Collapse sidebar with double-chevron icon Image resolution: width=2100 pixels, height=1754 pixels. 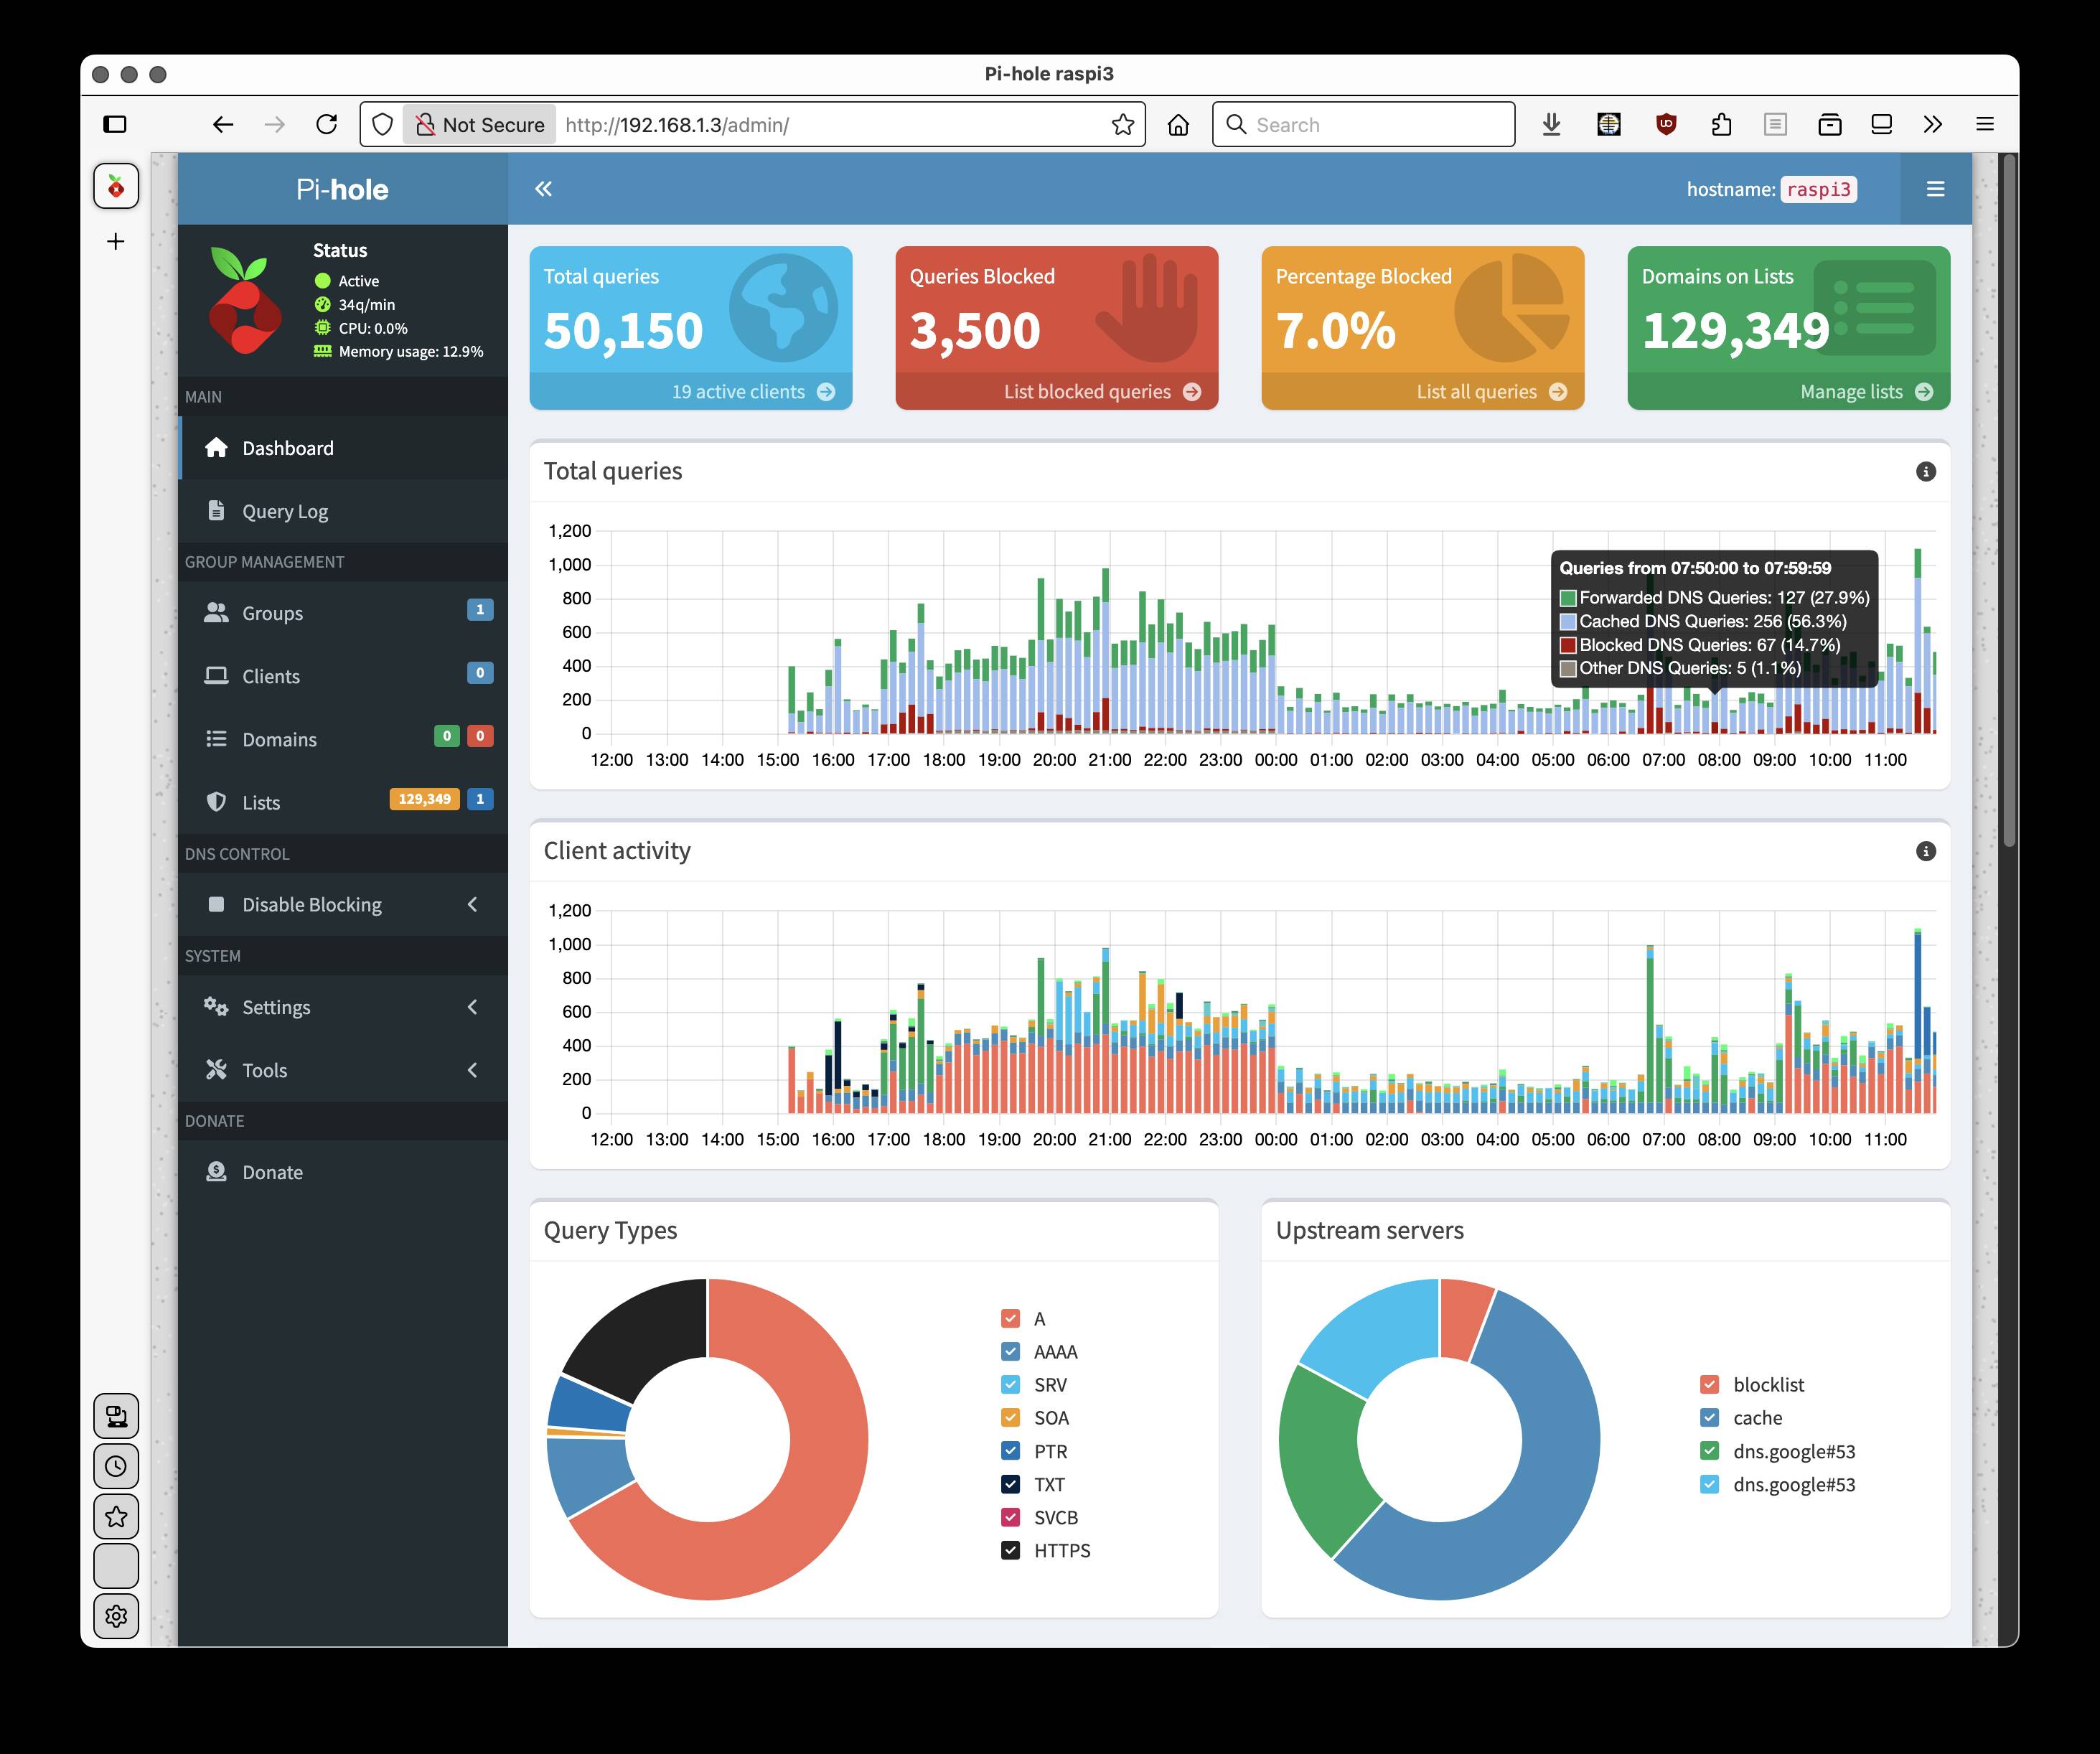tap(543, 189)
